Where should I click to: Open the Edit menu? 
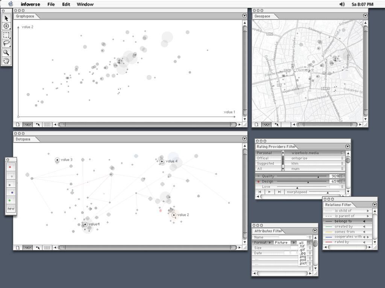coord(66,4)
